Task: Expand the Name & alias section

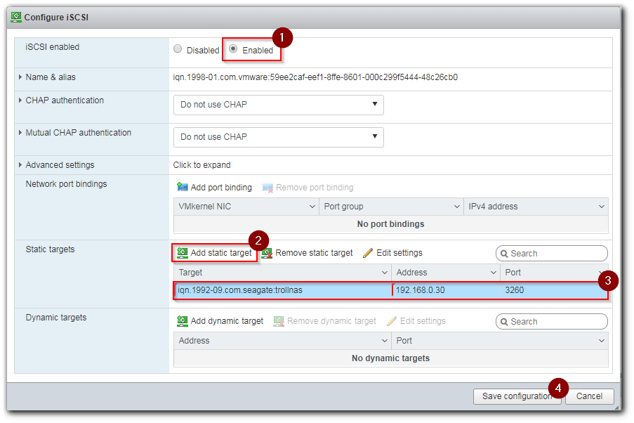Action: pos(20,77)
